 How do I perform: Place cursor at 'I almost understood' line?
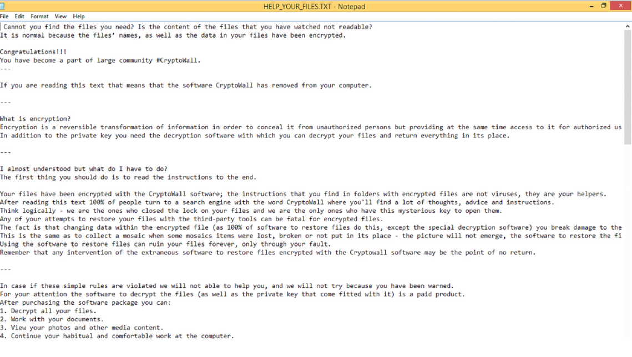(84, 169)
